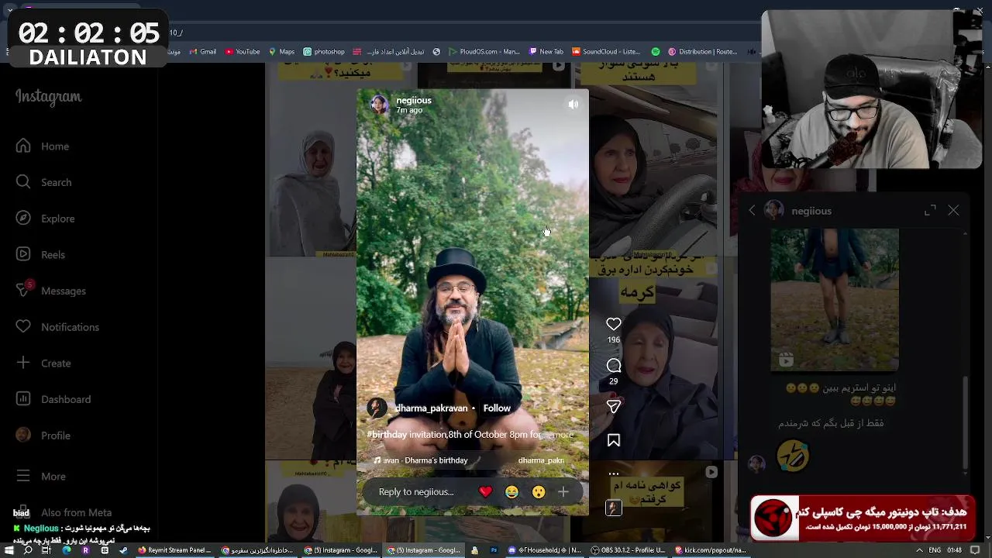Follow dharma_pakravan
The height and width of the screenshot is (558, 992).
(497, 408)
